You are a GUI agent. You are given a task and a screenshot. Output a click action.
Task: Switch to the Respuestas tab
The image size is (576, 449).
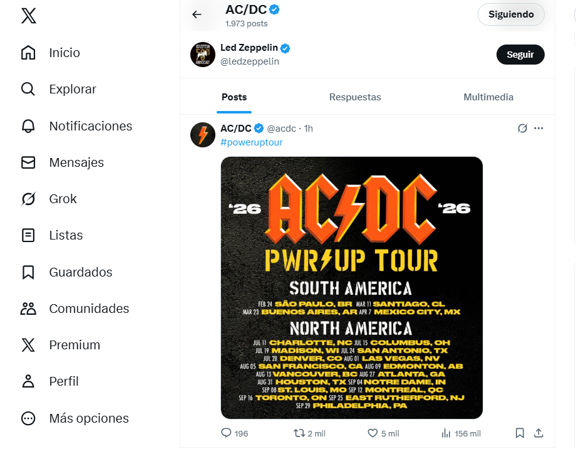point(355,97)
